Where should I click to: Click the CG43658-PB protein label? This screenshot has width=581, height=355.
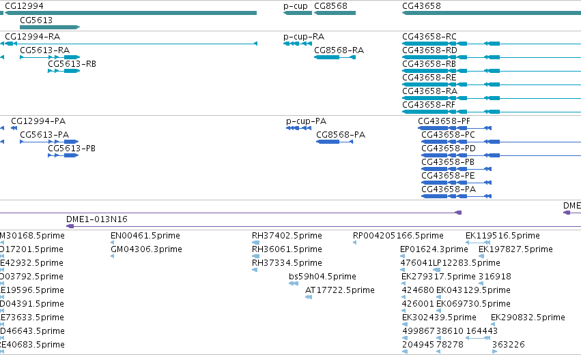click(x=448, y=162)
